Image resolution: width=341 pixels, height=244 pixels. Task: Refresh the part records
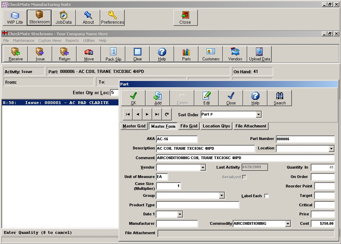(x=167, y=114)
